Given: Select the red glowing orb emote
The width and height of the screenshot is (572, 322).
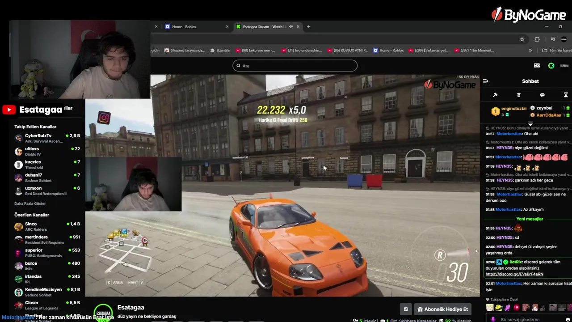Looking at the screenshot, I should 517,307.
